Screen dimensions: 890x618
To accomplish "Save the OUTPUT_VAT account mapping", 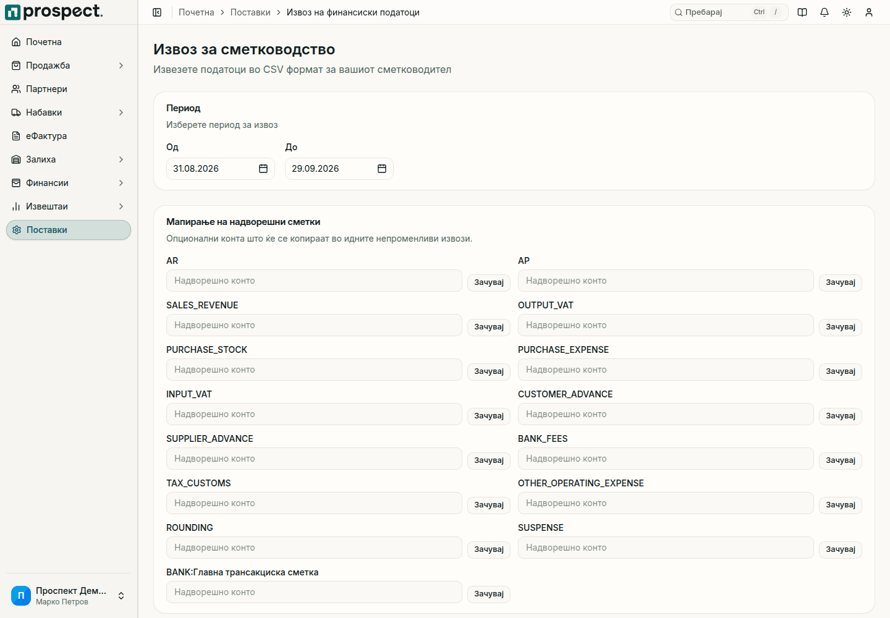I will pos(841,327).
